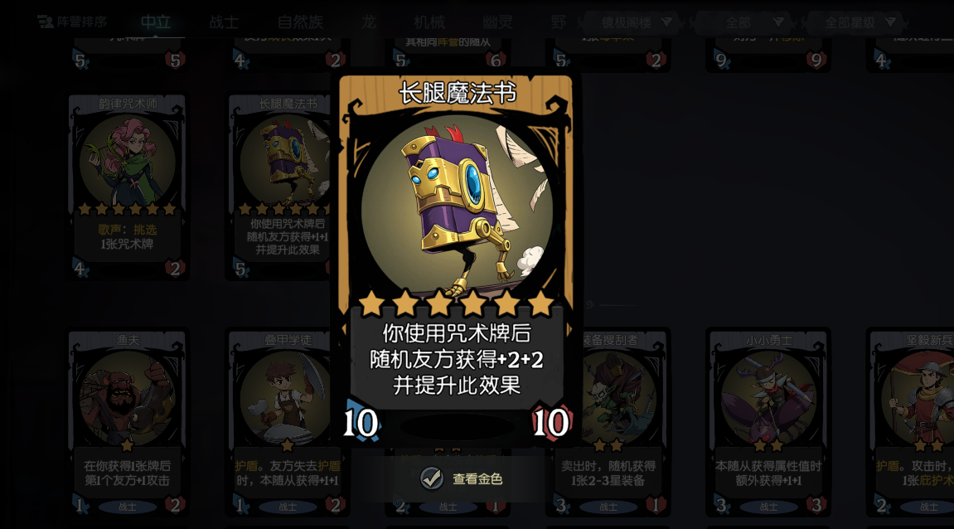Click the 阵营排序 sort icon
Screen dimensions: 954x529
(45, 22)
